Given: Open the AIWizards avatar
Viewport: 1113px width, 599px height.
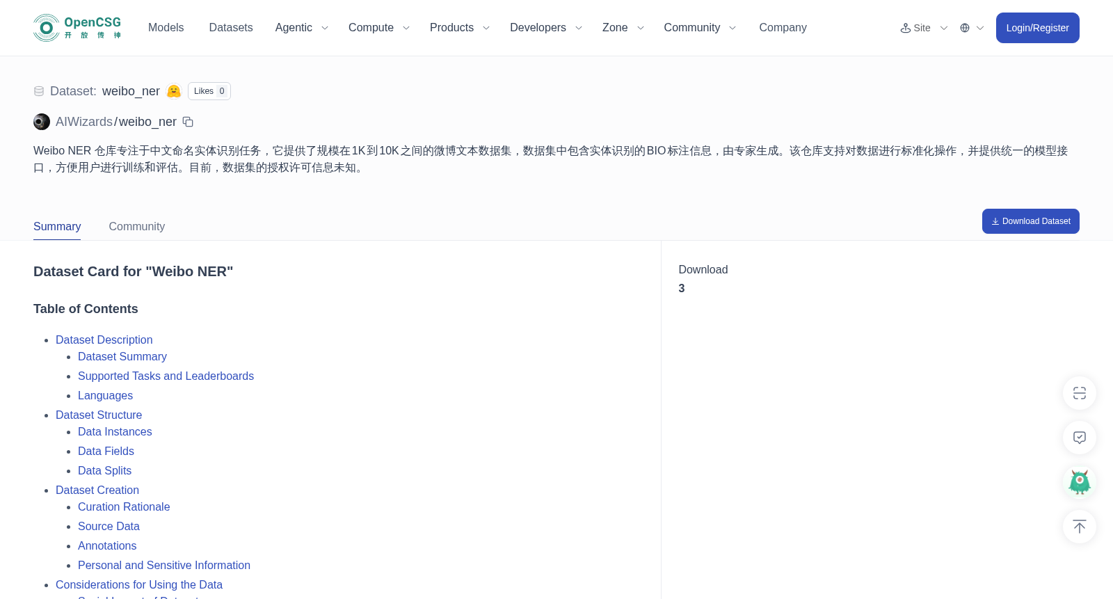Looking at the screenshot, I should (x=42, y=122).
